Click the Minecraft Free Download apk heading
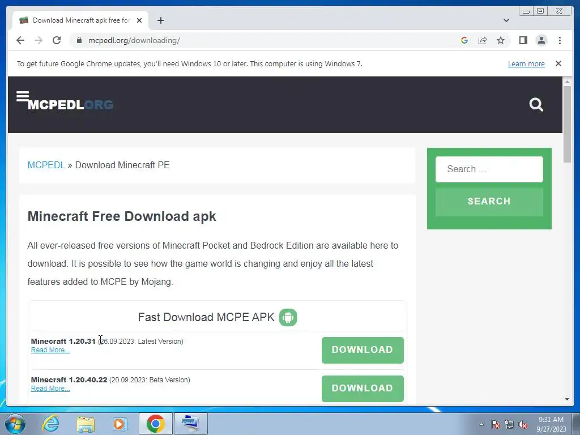This screenshot has width=580, height=435. 122,216
